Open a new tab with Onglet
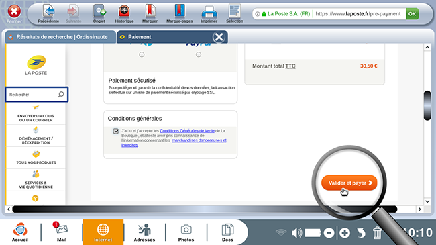Image resolution: width=436 pixels, height=245 pixels. click(99, 14)
